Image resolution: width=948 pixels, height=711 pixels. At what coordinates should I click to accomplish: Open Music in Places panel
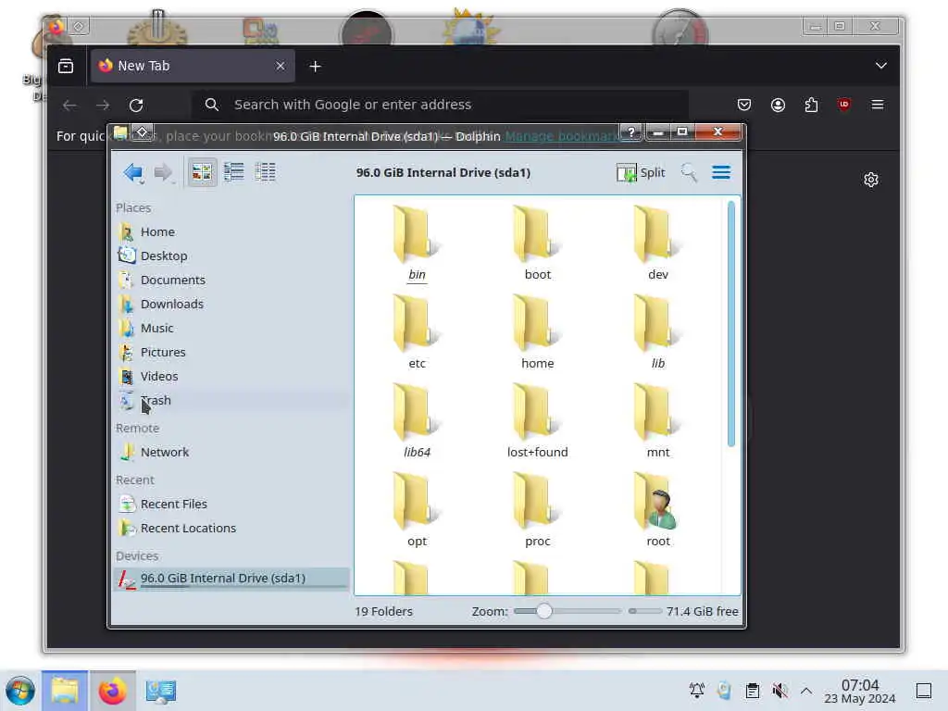pos(230,329)
